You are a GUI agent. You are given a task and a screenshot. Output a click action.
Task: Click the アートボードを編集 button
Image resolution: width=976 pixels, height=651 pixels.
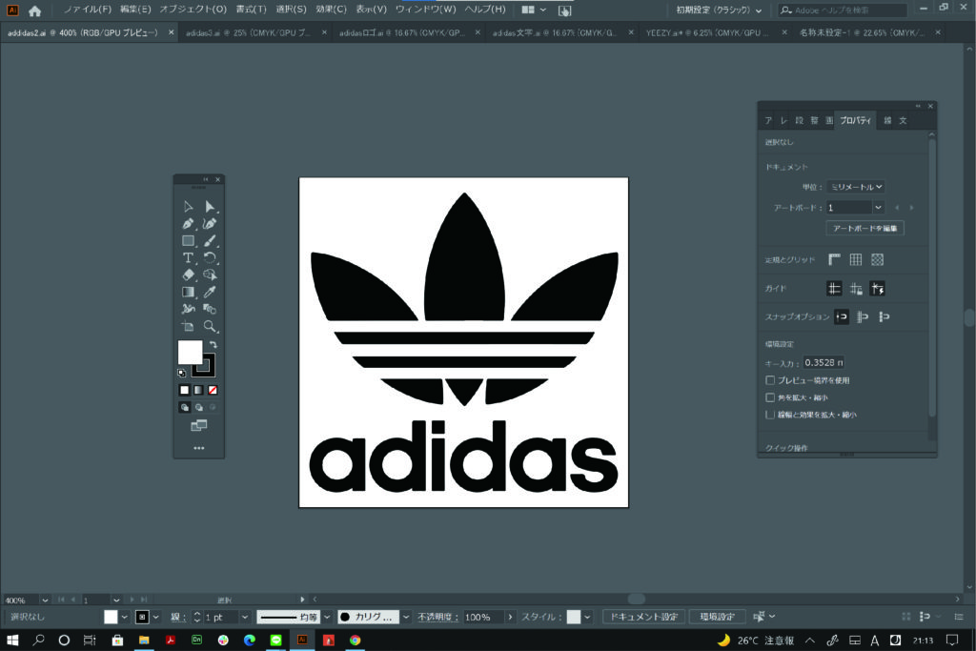[x=864, y=229]
